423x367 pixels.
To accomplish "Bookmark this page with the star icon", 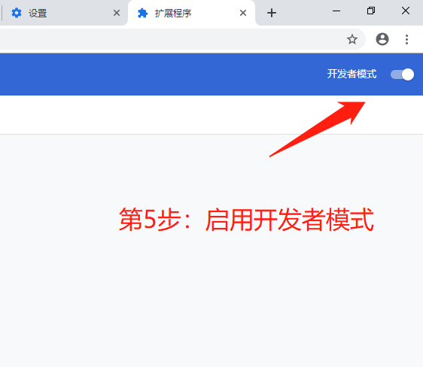I will point(352,40).
